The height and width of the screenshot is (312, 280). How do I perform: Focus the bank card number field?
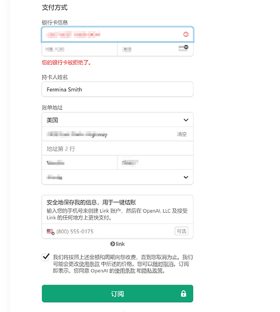[117, 34]
